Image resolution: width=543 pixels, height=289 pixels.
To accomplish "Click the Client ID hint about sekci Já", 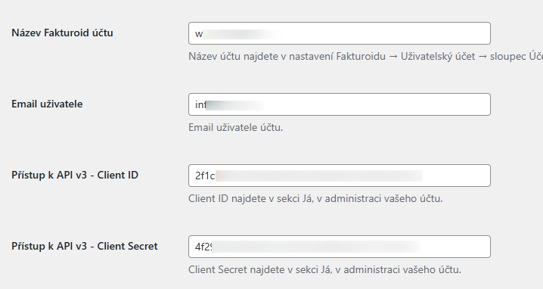I will click(x=315, y=198).
